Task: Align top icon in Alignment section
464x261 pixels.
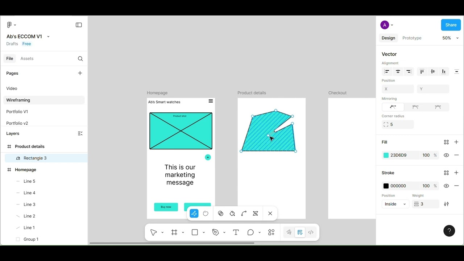Action: tap(422, 71)
